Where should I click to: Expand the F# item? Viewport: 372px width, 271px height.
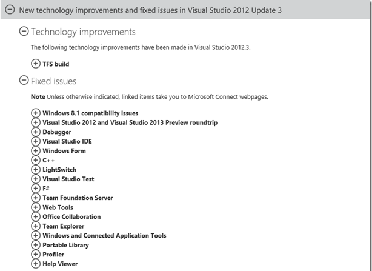(x=36, y=188)
